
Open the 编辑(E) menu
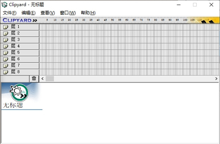point(29,13)
